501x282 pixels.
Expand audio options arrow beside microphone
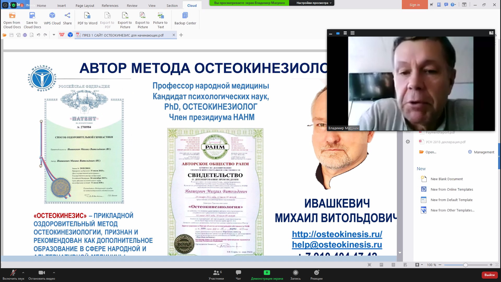coord(23,272)
